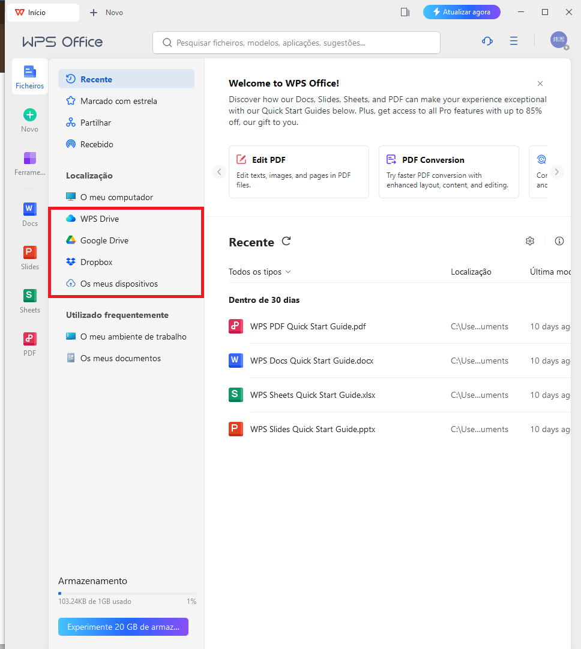Open WPS Docs Quick Start Guide.docx
581x649 pixels.
coord(312,361)
